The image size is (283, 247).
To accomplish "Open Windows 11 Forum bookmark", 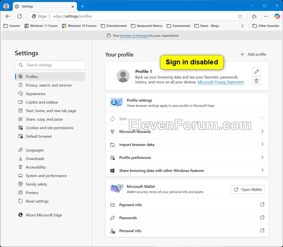I will point(41,26).
